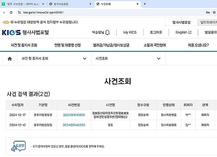This screenshot has width=217, height=157.
Task: Open 처음 오셨나요? menu
Action: tap(198, 45)
